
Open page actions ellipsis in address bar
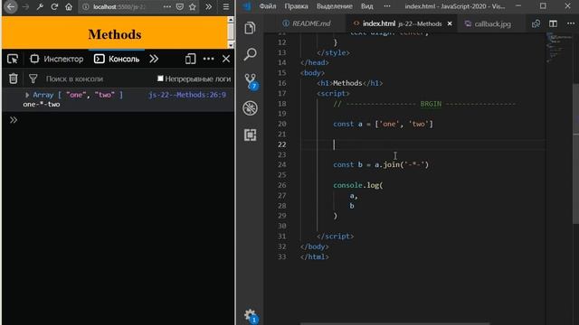click(x=166, y=6)
